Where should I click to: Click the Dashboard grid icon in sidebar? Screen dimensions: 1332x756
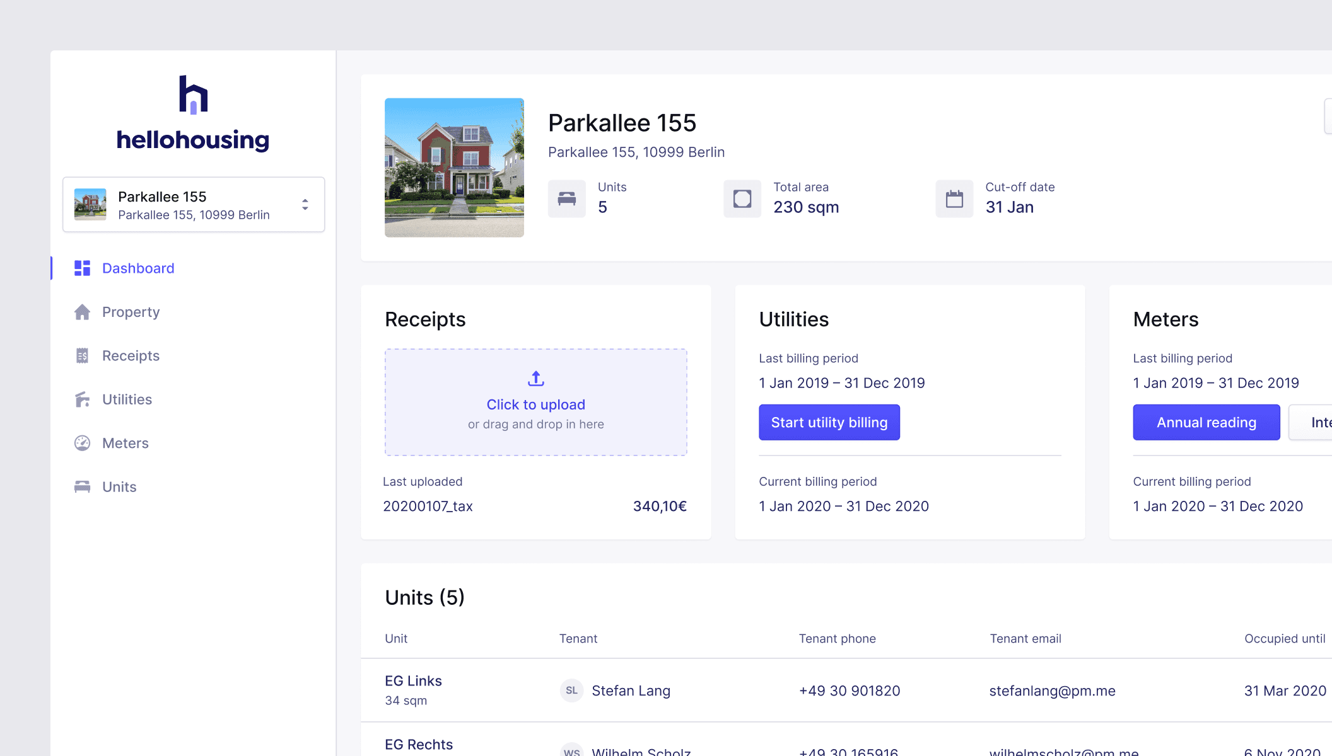point(82,268)
